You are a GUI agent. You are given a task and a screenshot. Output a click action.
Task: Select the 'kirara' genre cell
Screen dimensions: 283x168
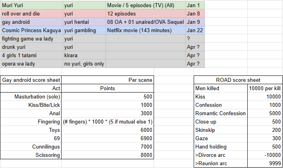pos(84,55)
